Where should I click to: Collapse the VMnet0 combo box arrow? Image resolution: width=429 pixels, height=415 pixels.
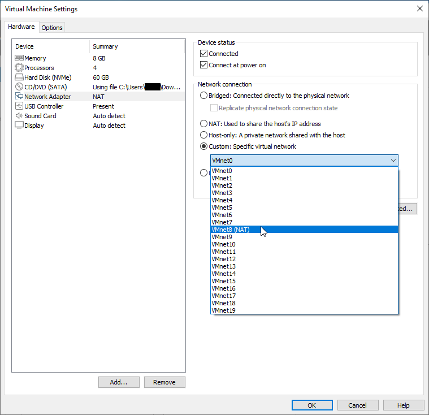[x=393, y=161]
